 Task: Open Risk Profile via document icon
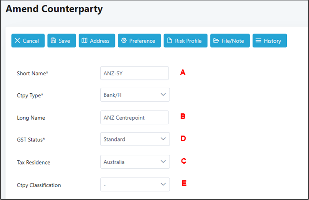coord(169,41)
